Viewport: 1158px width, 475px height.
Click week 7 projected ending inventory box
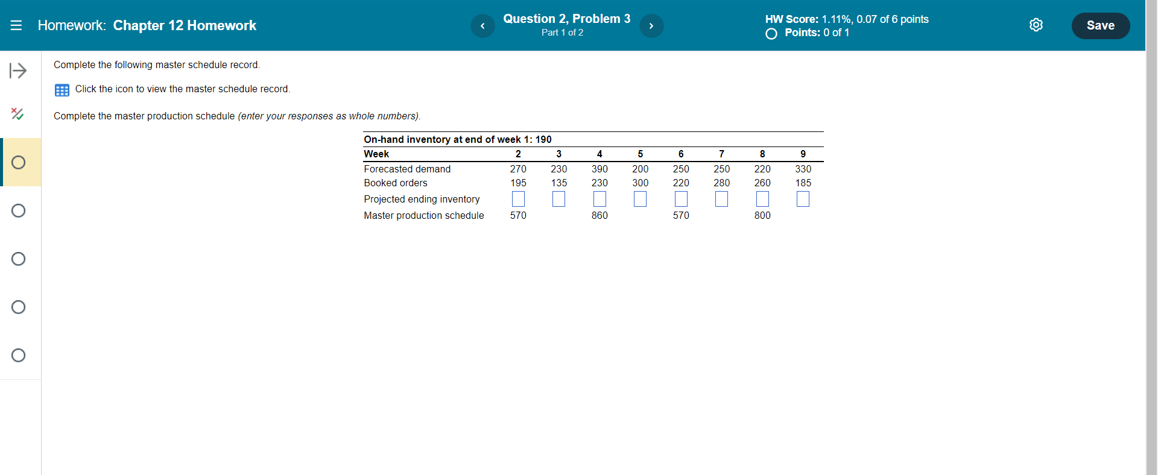pos(722,199)
